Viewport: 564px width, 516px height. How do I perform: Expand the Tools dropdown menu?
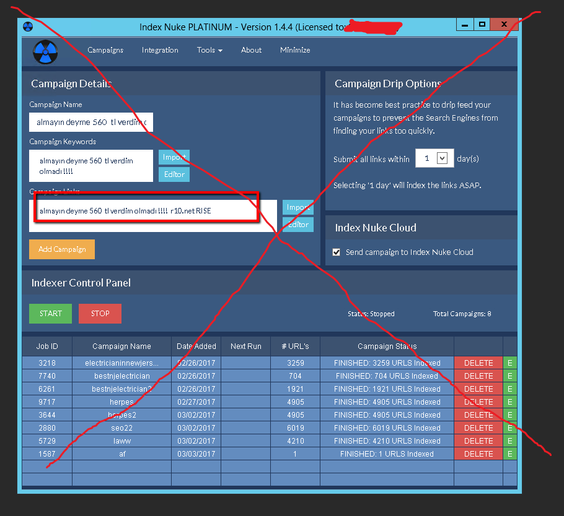click(x=209, y=50)
